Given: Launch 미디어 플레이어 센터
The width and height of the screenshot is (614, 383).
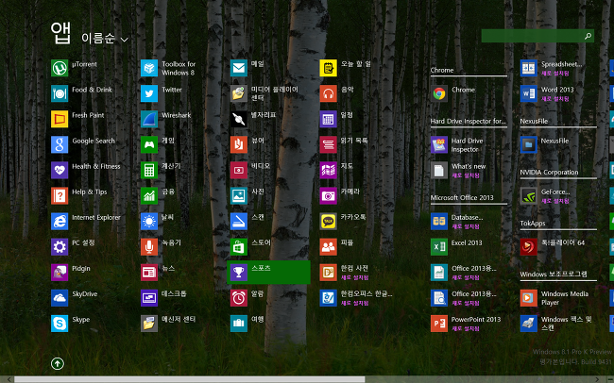Looking at the screenshot, I should pyautogui.click(x=239, y=93).
